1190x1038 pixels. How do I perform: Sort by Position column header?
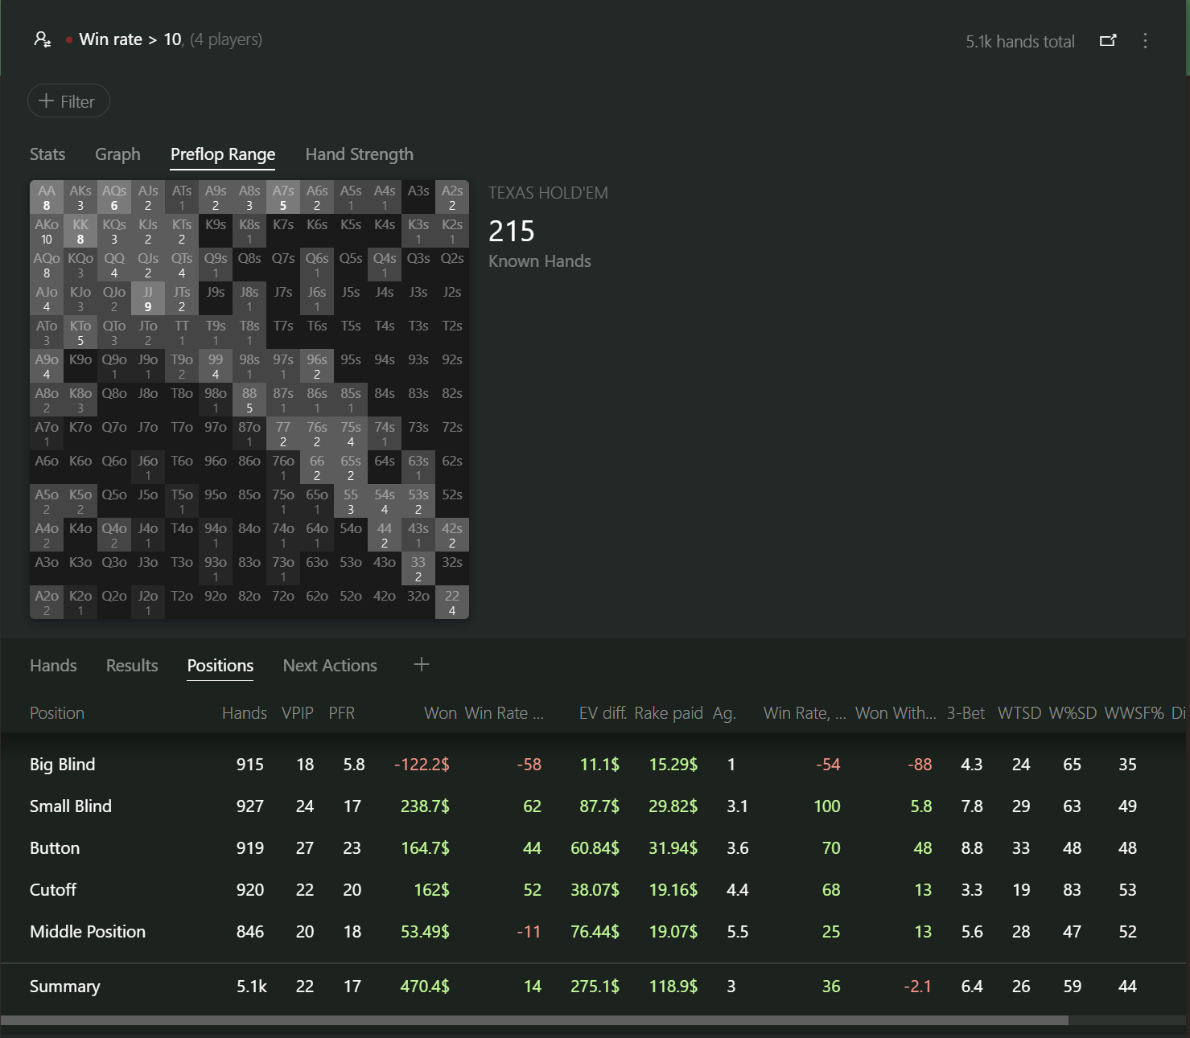tap(57, 713)
